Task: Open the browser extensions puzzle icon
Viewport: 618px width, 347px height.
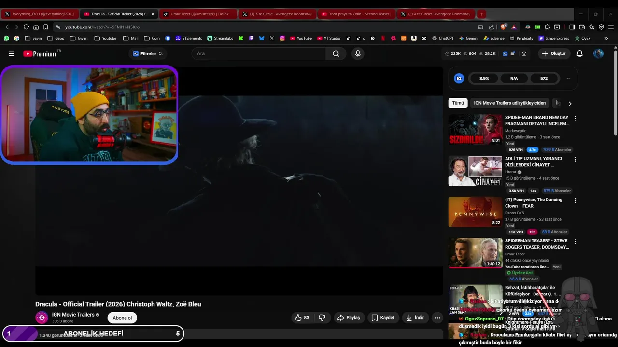Action: pyautogui.click(x=547, y=27)
